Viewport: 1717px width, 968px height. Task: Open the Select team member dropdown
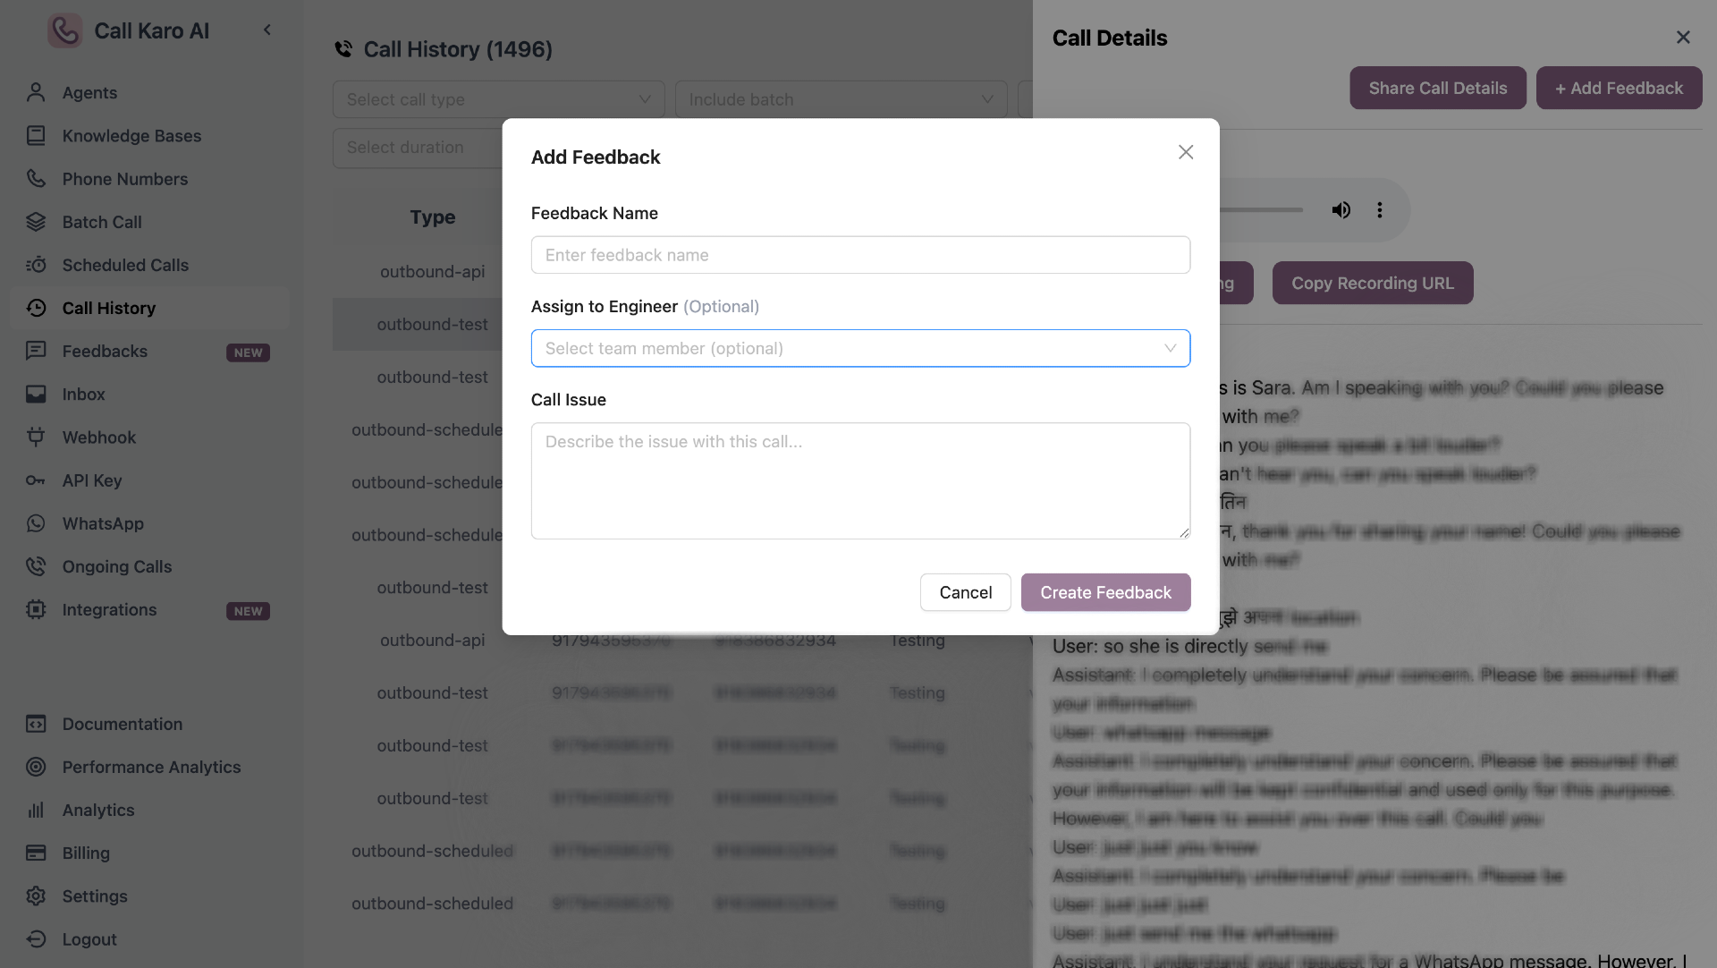860,348
